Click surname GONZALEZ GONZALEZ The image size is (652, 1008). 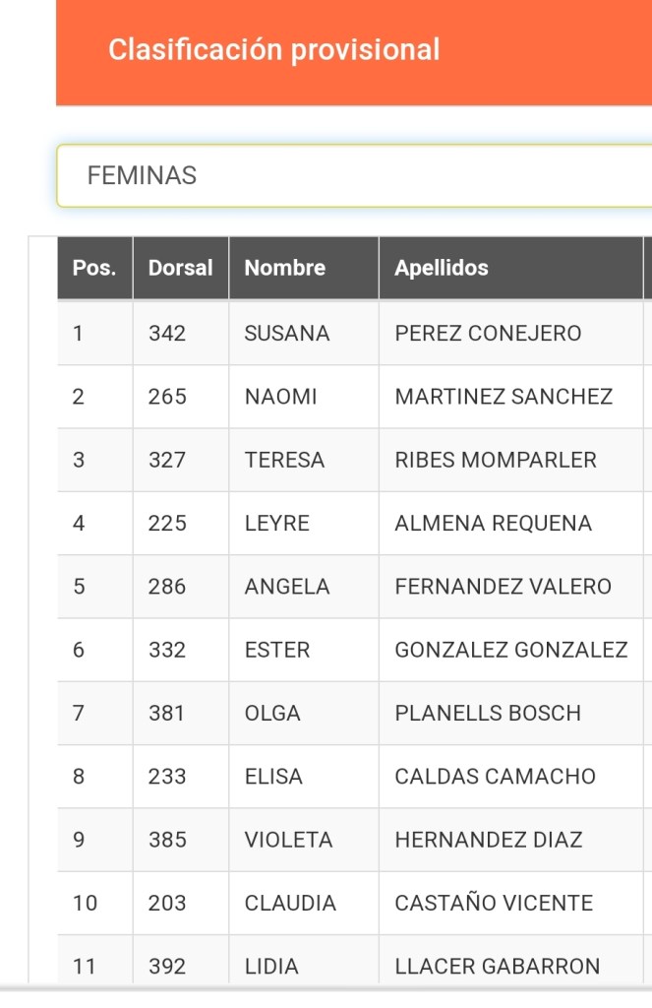point(510,650)
